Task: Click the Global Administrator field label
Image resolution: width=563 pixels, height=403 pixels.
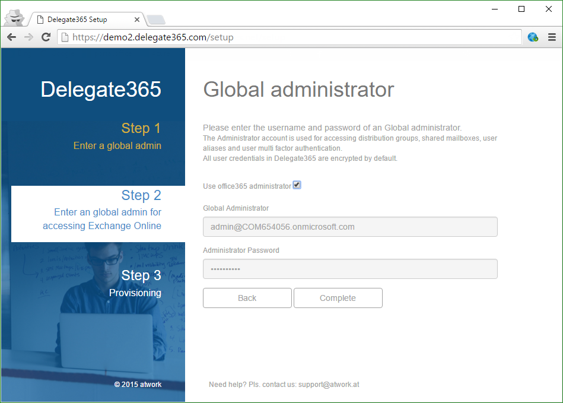Action: (236, 208)
